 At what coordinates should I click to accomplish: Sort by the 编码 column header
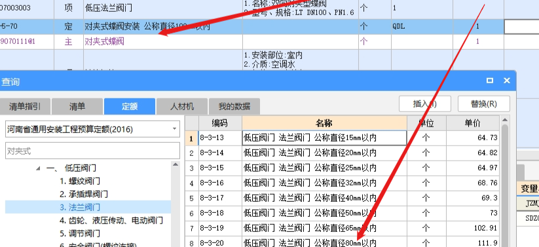click(x=220, y=123)
